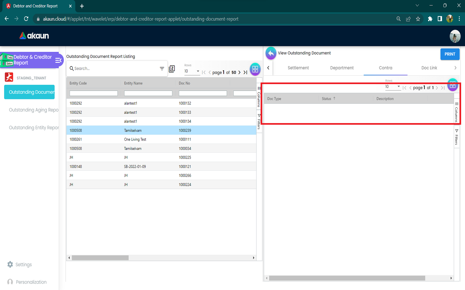The width and height of the screenshot is (465, 290).
Task: Open the Settings gear in sidebar
Action: [x=10, y=265]
